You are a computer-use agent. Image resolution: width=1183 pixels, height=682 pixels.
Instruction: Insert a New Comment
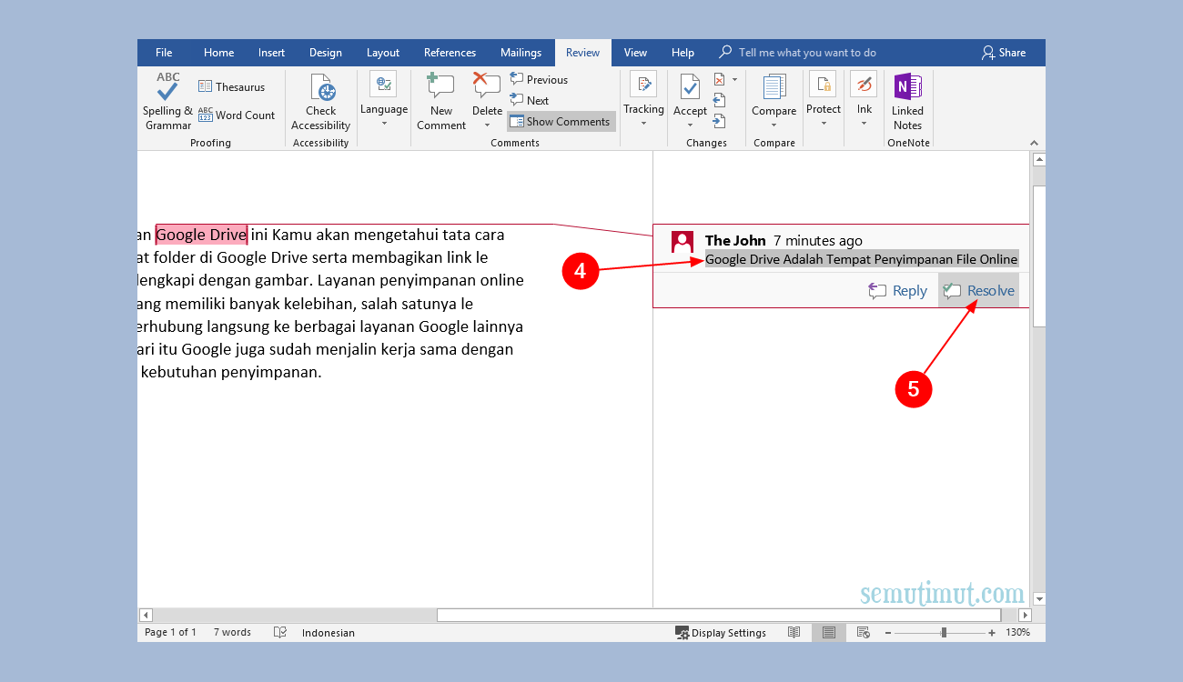[x=441, y=102]
